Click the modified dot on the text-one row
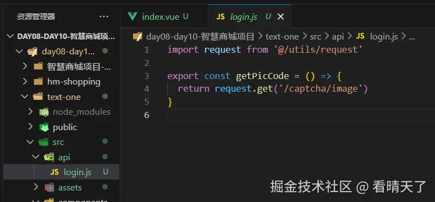435x202 pixels. coord(105,97)
